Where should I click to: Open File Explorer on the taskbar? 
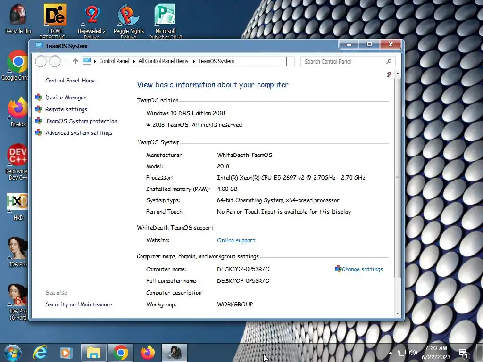coord(94,353)
